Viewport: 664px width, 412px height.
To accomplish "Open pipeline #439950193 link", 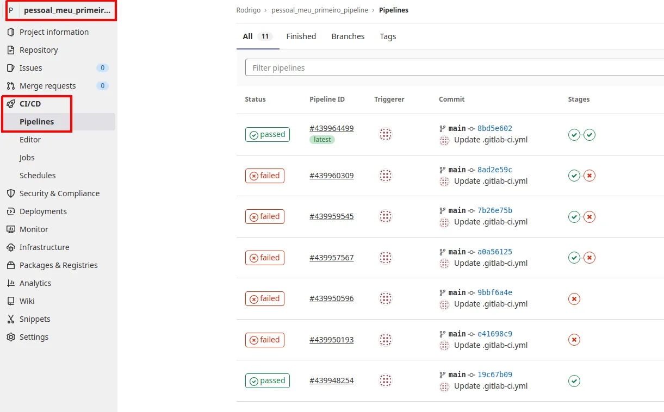I will pyautogui.click(x=332, y=340).
